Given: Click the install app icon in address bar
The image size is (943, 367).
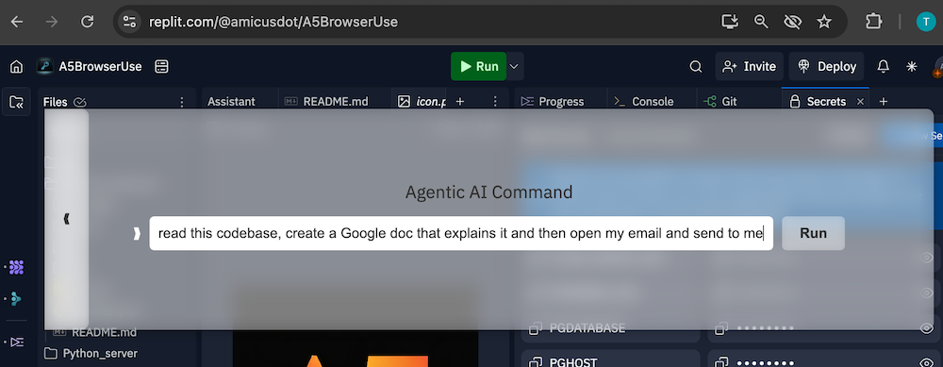Looking at the screenshot, I should 730,23.
